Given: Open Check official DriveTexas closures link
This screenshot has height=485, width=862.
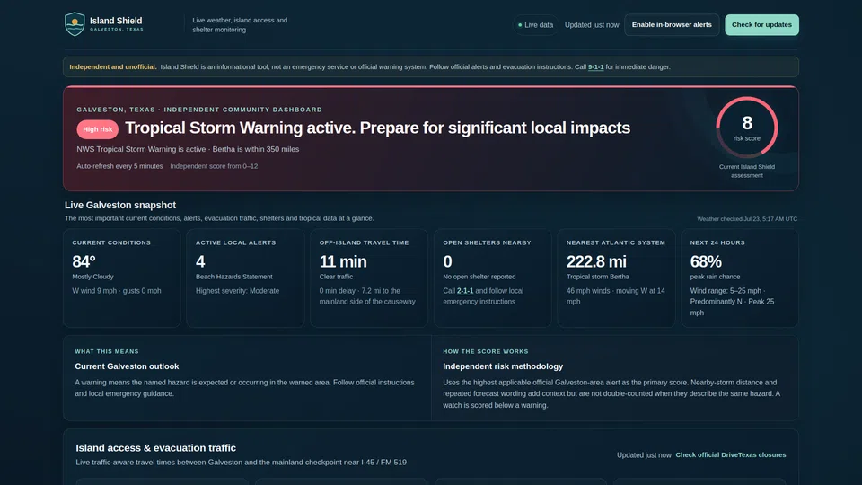Looking at the screenshot, I should click(x=731, y=454).
